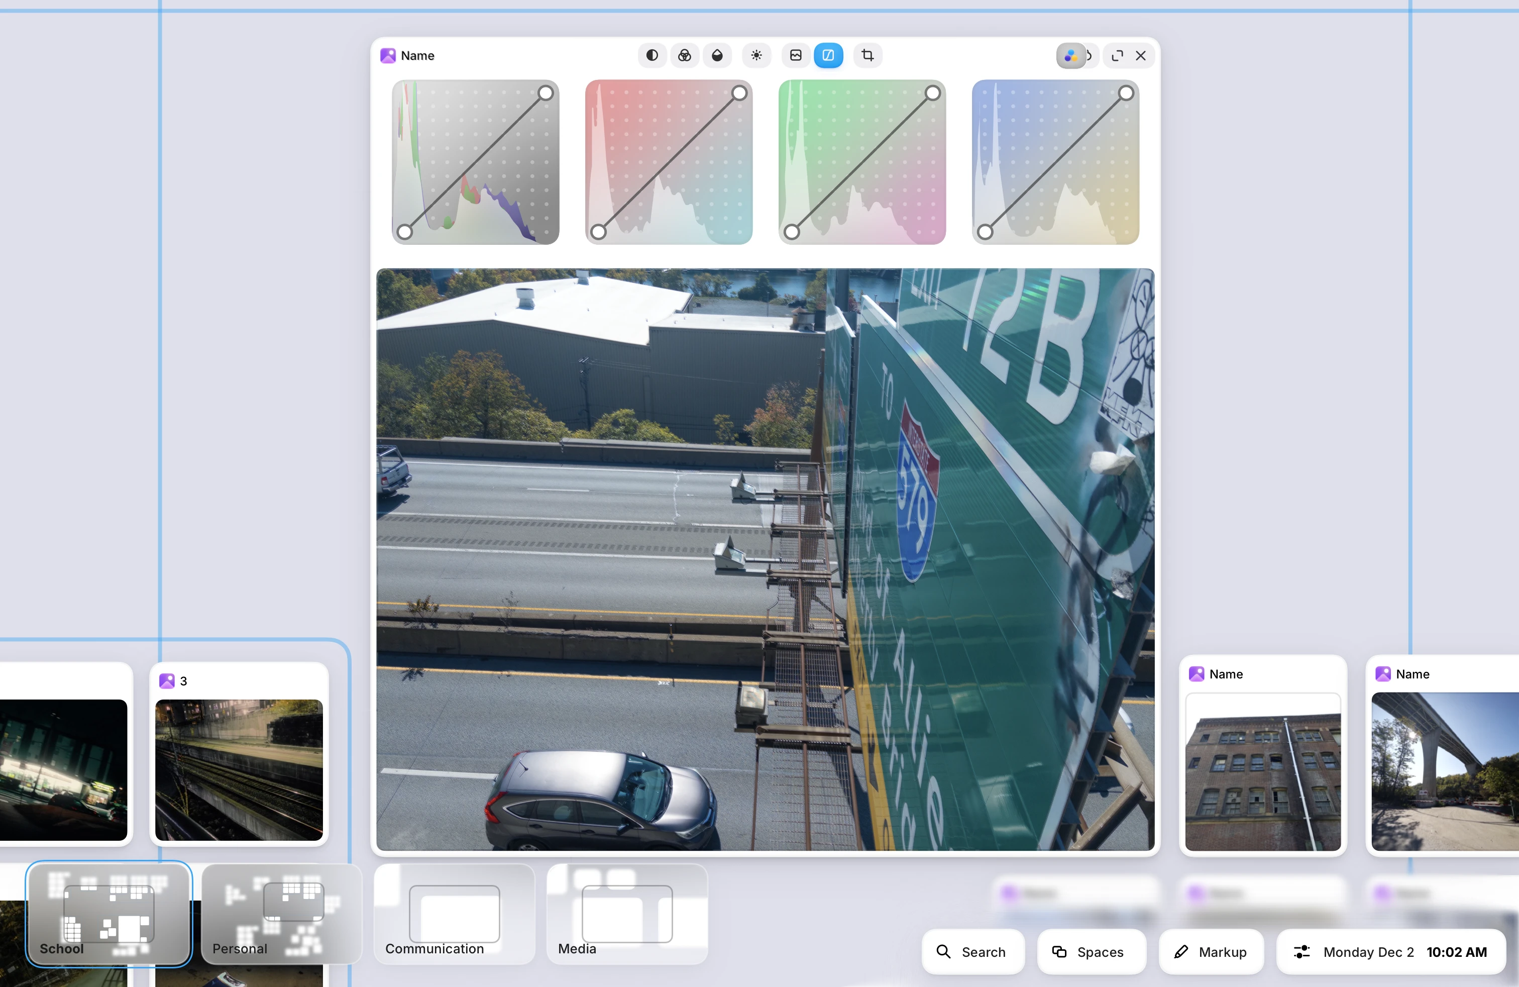The width and height of the screenshot is (1519, 987).
Task: Click the RGB curve top-right handle
Action: (x=546, y=93)
